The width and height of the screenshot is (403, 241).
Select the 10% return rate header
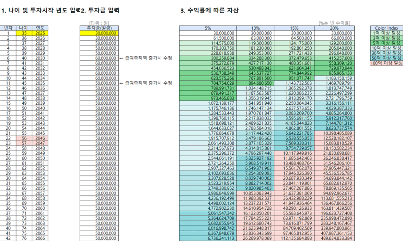(255, 28)
